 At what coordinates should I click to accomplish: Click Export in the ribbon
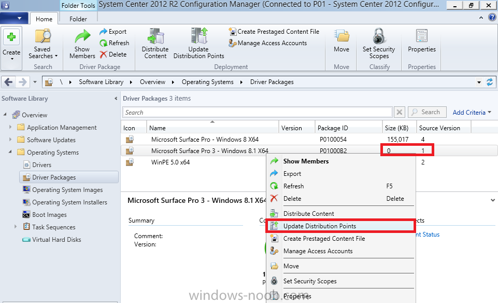click(113, 32)
